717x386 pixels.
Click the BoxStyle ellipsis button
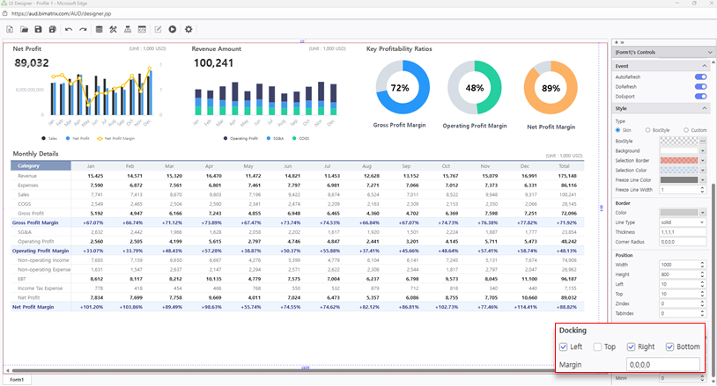point(704,141)
